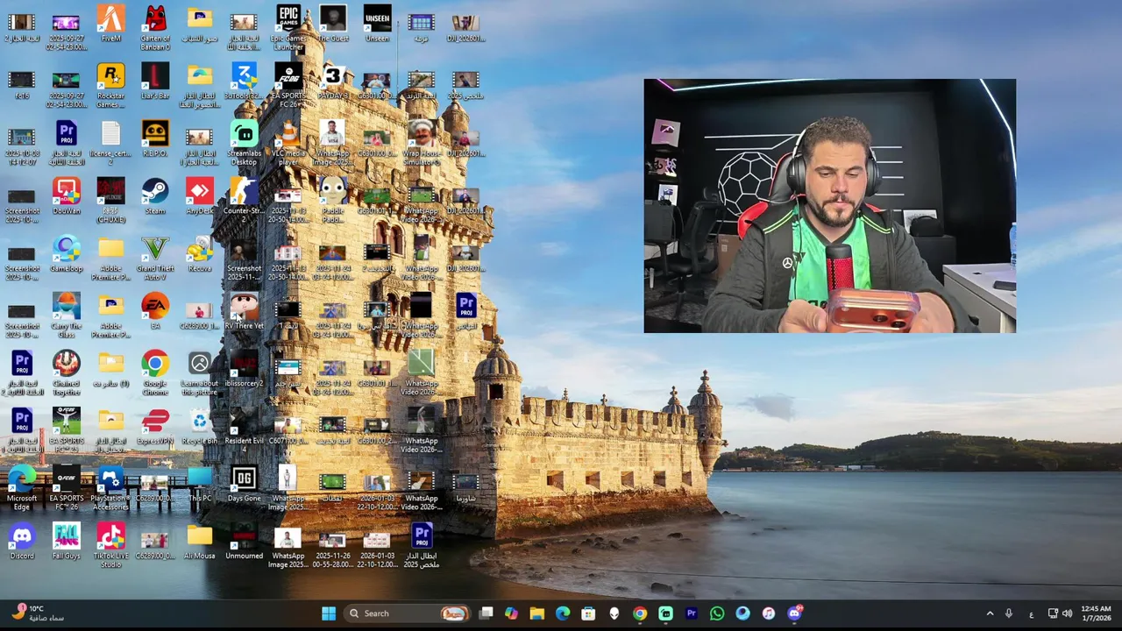The image size is (1122, 631).
Task: Open Microsoft Store from the taskbar
Action: click(x=588, y=613)
